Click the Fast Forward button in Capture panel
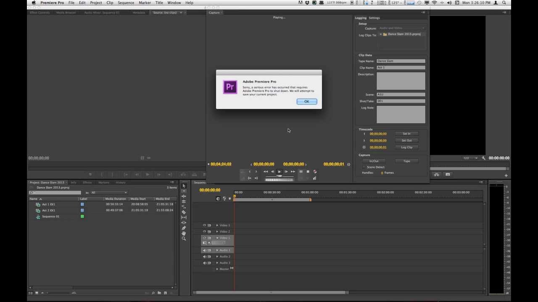 293,172
